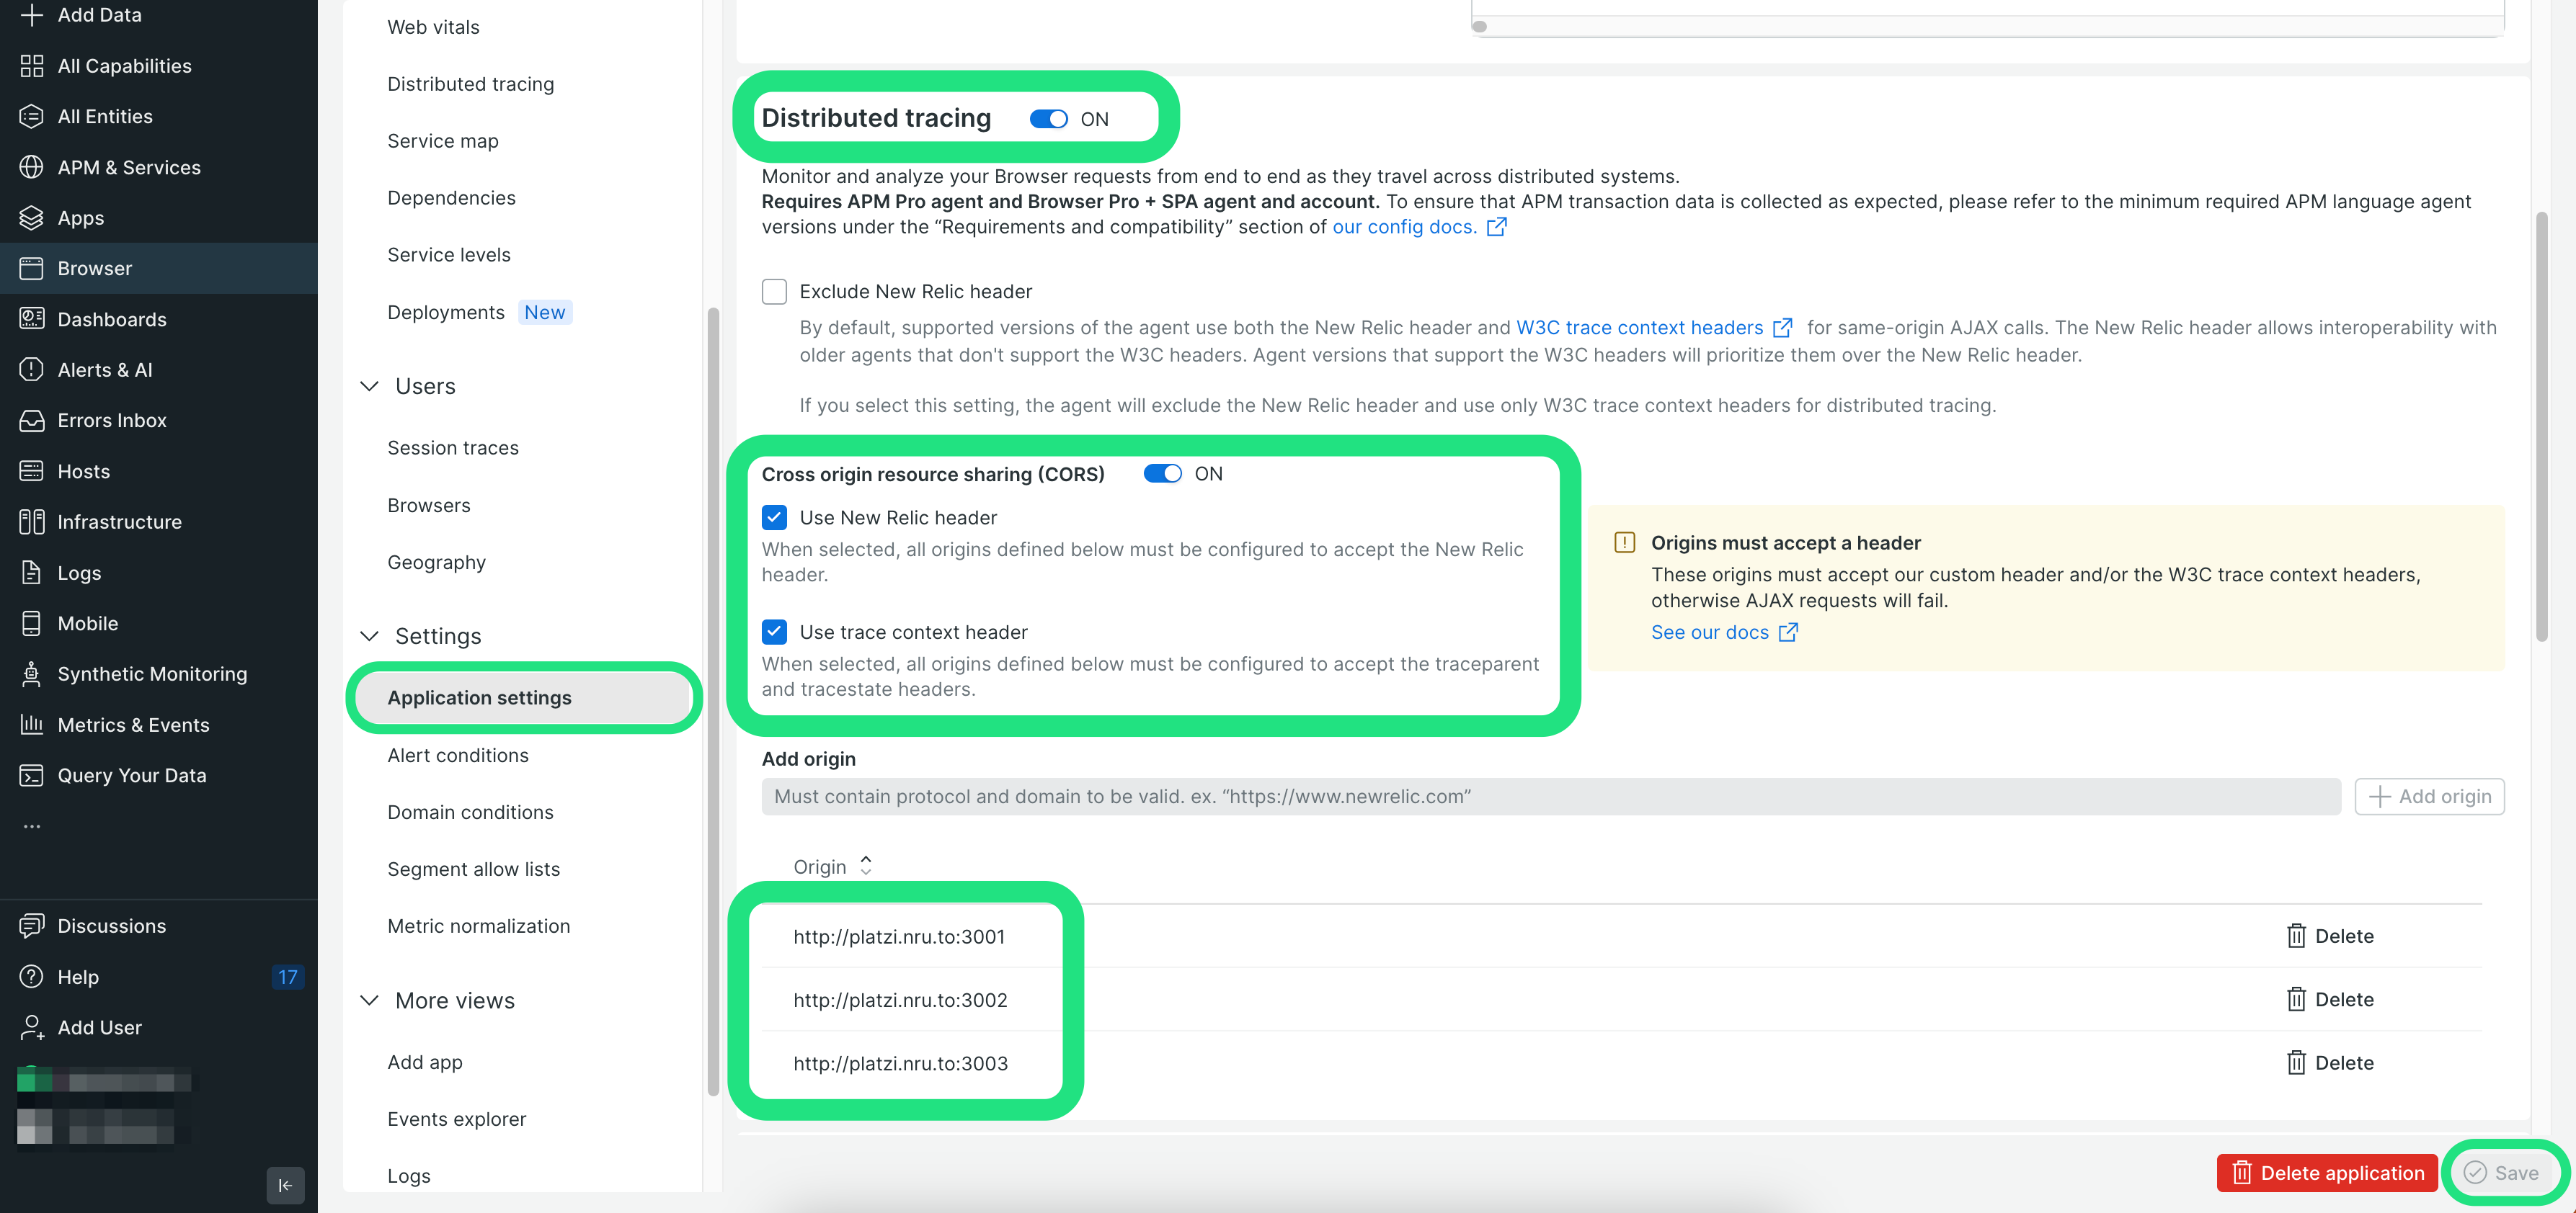The width and height of the screenshot is (2576, 1213).
Task: Open the Session traces menu item
Action: pyautogui.click(x=453, y=447)
